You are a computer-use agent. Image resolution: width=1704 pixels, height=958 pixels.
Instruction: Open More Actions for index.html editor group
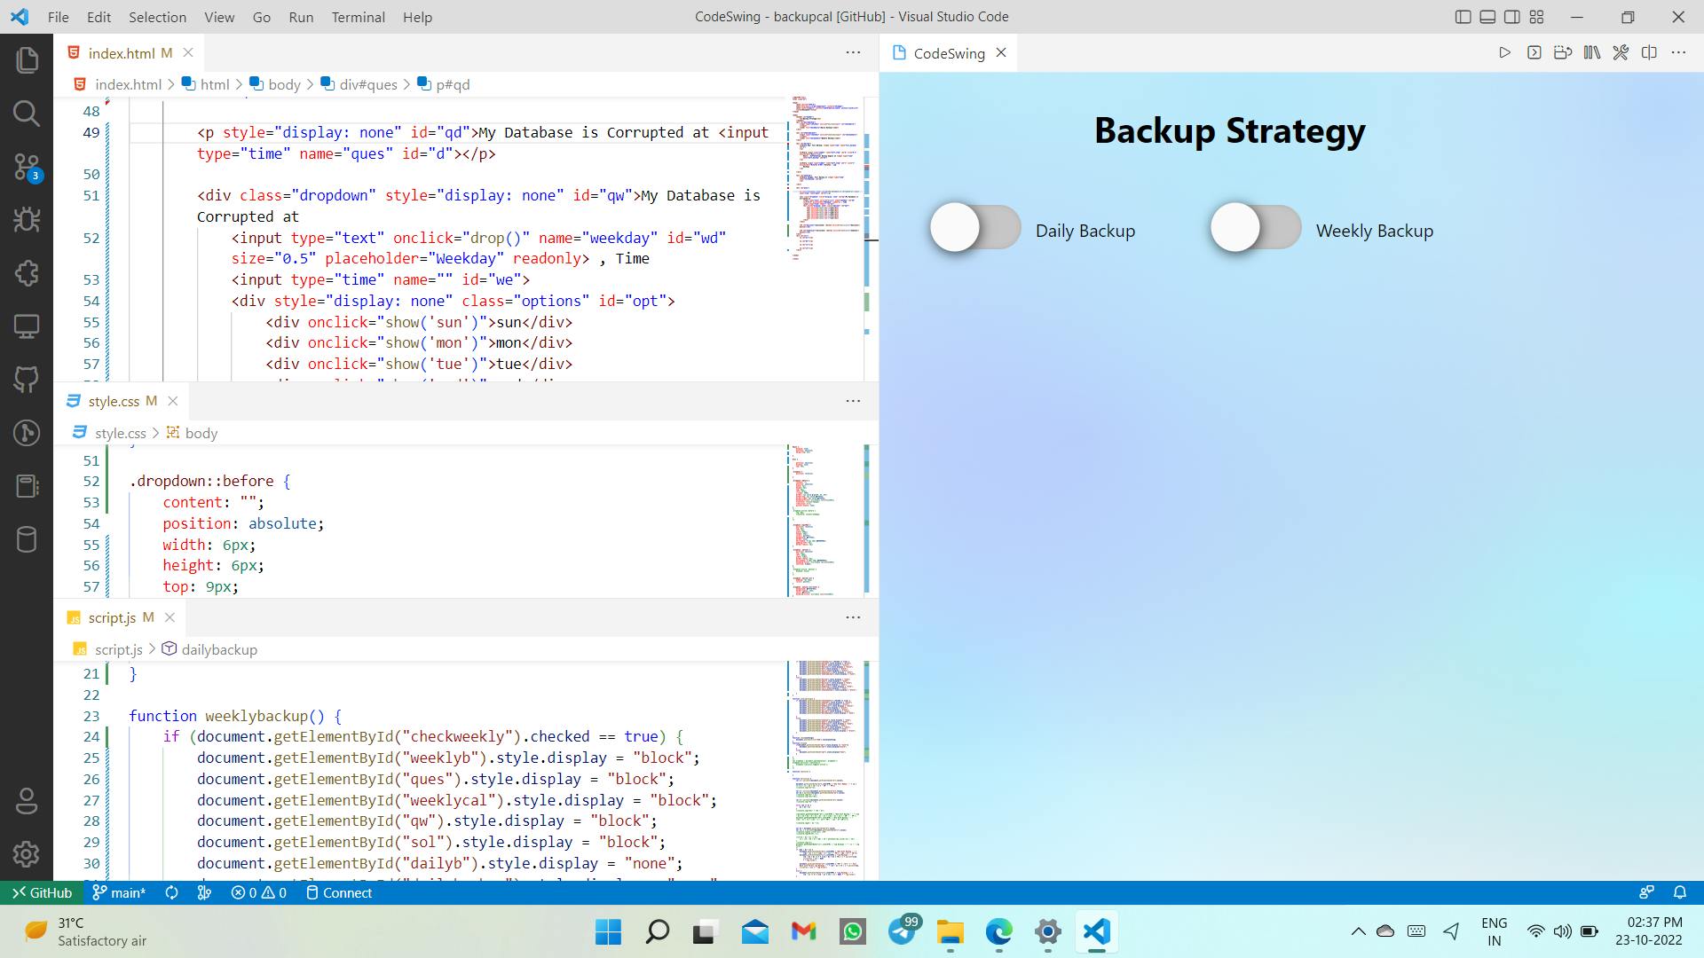[853, 53]
